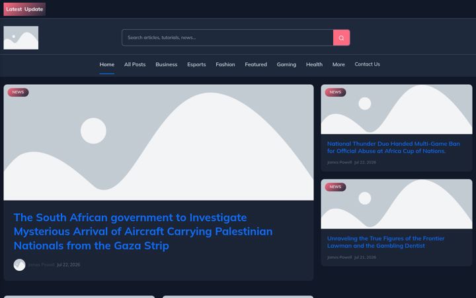The width and height of the screenshot is (476, 298).
Task: Click the Latest Update badge
Action: 24,9
